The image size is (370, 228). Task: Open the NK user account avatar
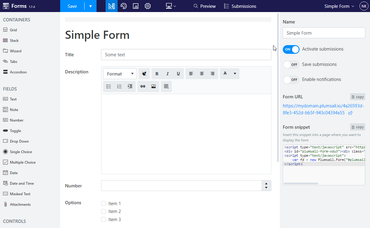(364, 6)
